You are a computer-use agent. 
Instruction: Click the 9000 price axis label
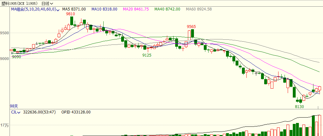click(x=4, y=59)
